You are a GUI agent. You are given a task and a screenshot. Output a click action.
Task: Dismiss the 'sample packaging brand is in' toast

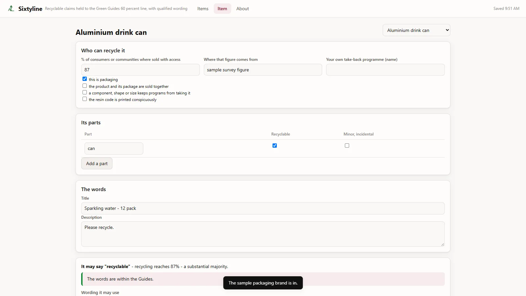pos(263,283)
